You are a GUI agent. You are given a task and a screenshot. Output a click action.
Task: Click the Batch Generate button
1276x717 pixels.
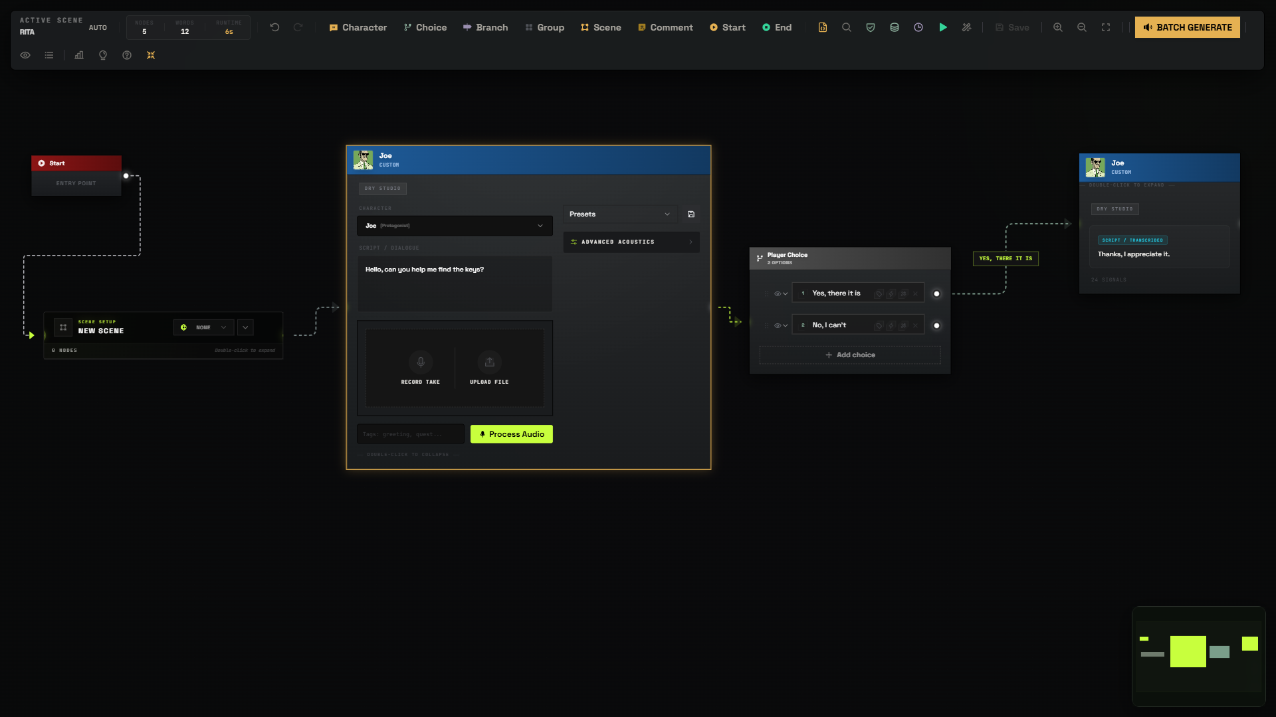(x=1187, y=27)
